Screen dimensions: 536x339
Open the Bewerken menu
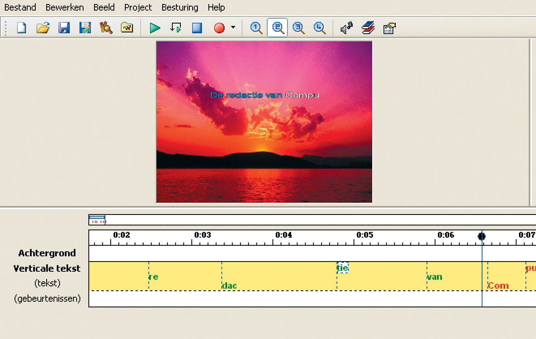click(65, 7)
